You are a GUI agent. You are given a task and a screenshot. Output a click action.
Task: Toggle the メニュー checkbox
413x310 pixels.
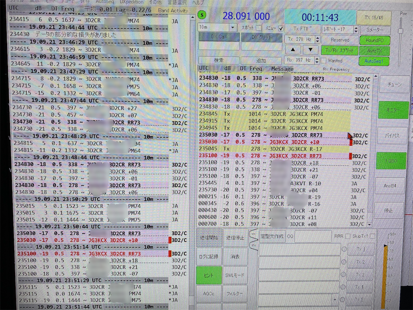281,28
